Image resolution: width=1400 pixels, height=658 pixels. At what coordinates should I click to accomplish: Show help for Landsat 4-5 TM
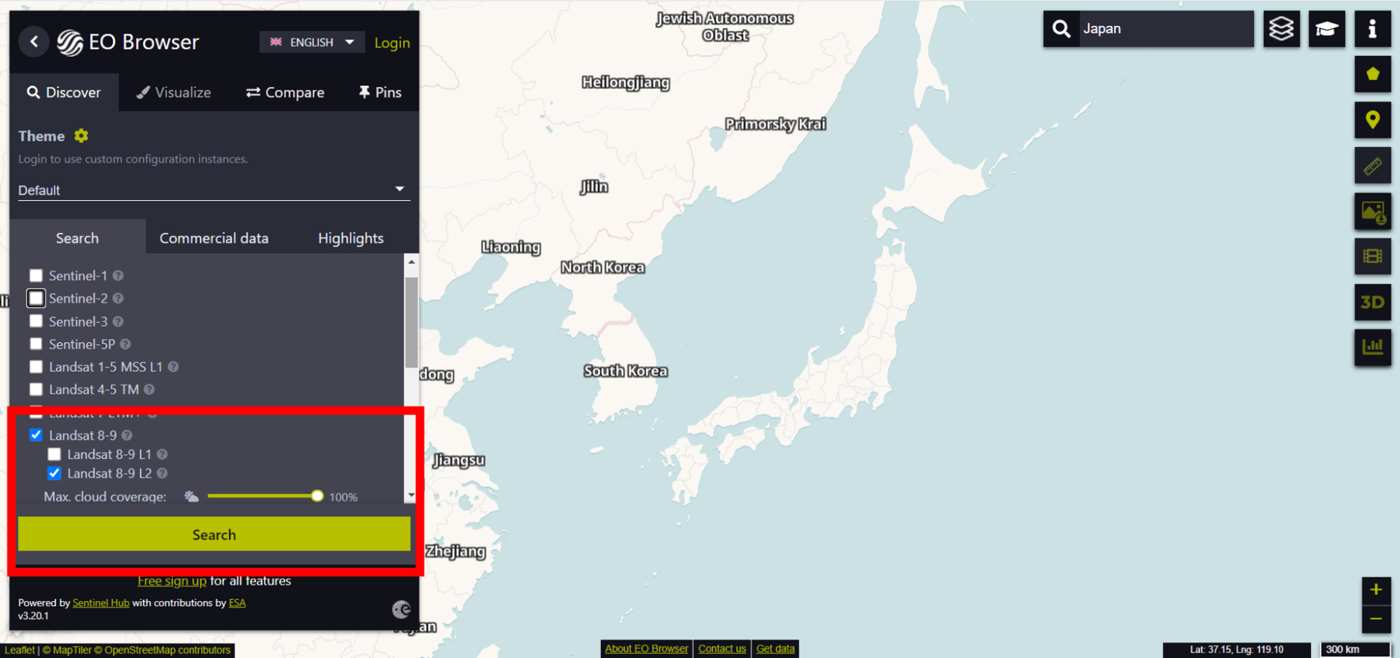click(149, 389)
